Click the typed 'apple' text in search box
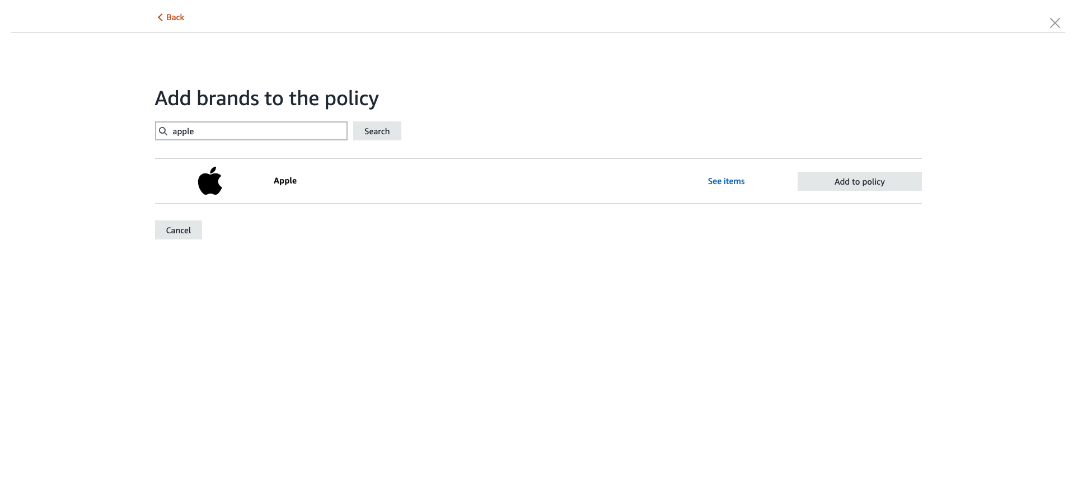Screen dimensions: 1073x494 point(183,131)
